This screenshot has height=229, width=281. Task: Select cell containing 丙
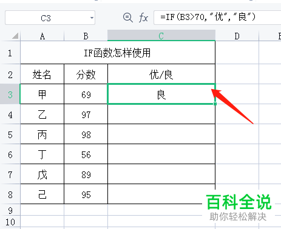click(x=42, y=134)
